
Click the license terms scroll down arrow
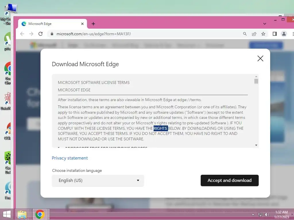point(256,145)
